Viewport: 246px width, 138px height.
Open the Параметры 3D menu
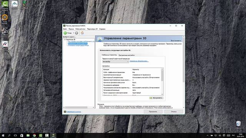click(92, 29)
